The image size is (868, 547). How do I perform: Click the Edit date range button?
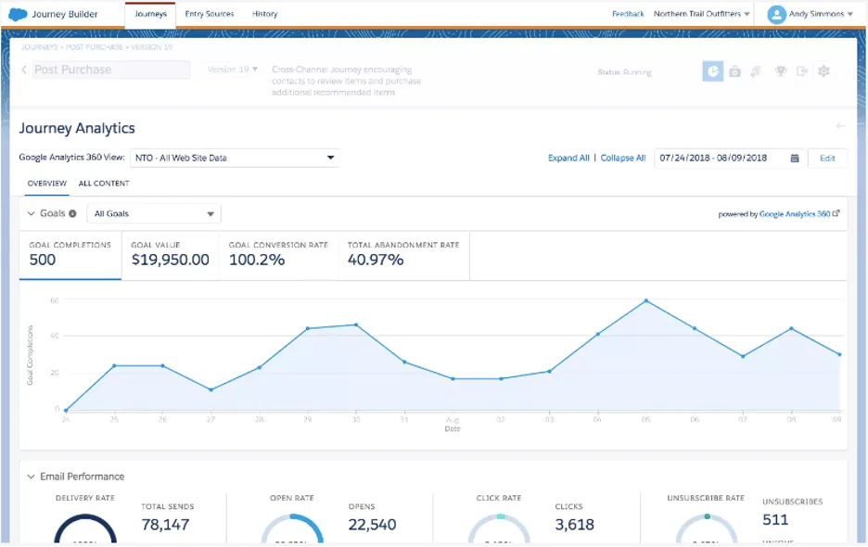click(827, 159)
